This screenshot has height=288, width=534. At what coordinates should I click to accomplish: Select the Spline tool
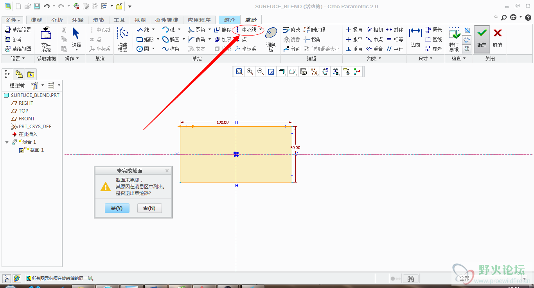(171, 49)
